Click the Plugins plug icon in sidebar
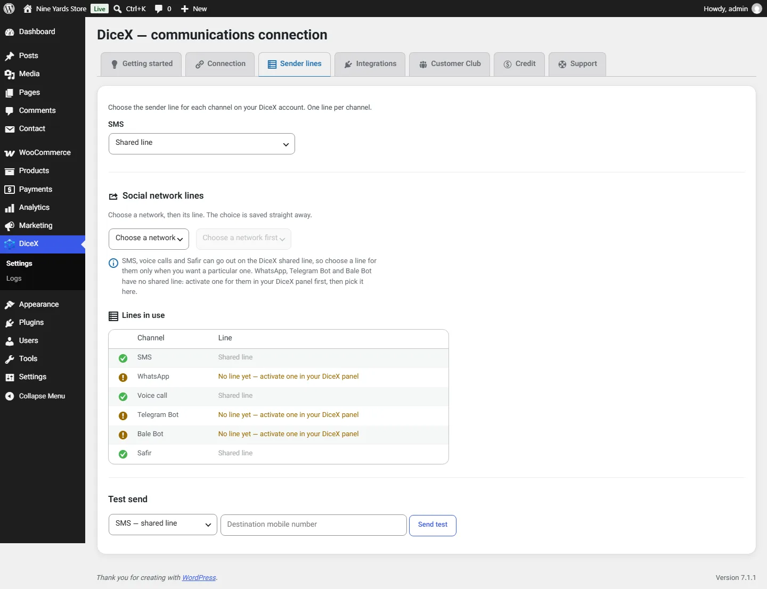This screenshot has height=589, width=767. point(10,323)
